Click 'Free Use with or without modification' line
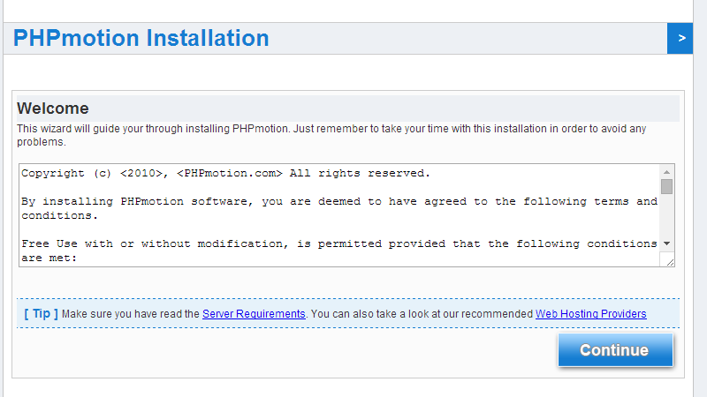The height and width of the screenshot is (397, 707). click(339, 251)
